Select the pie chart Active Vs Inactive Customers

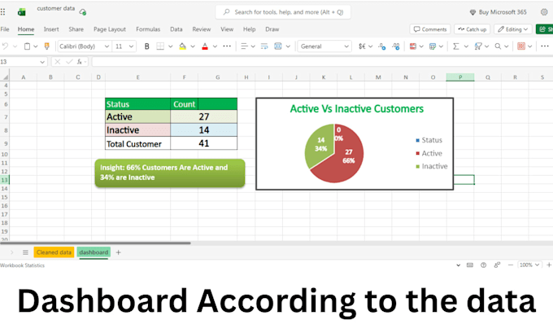tap(355, 144)
